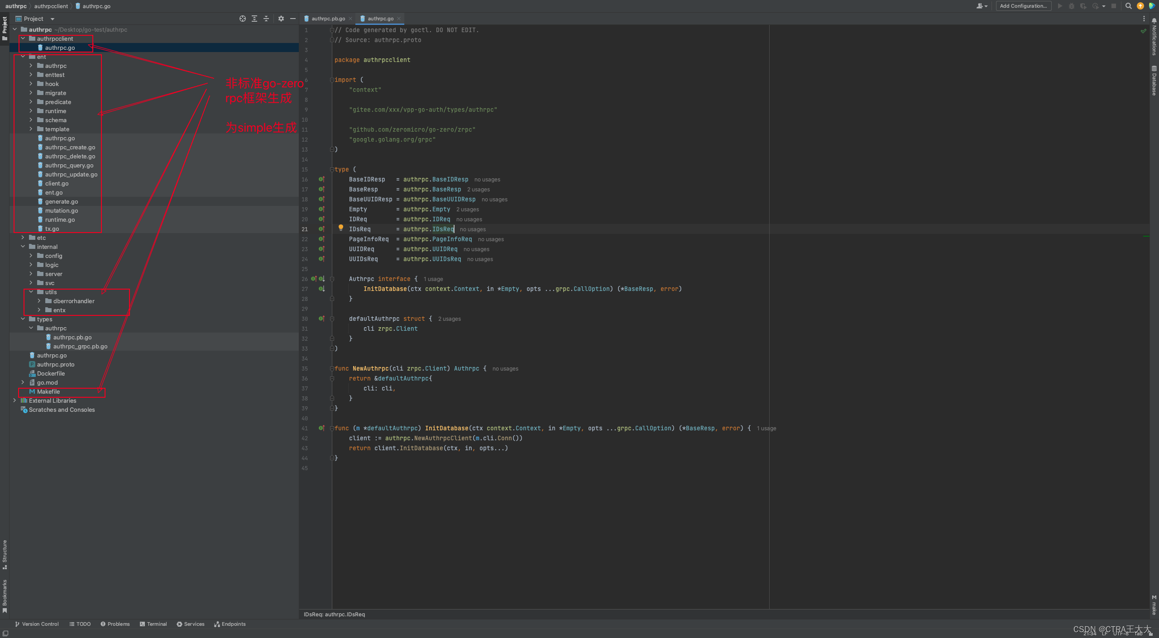Click the Add Configuration button
This screenshot has width=1159, height=638.
[x=1023, y=6]
